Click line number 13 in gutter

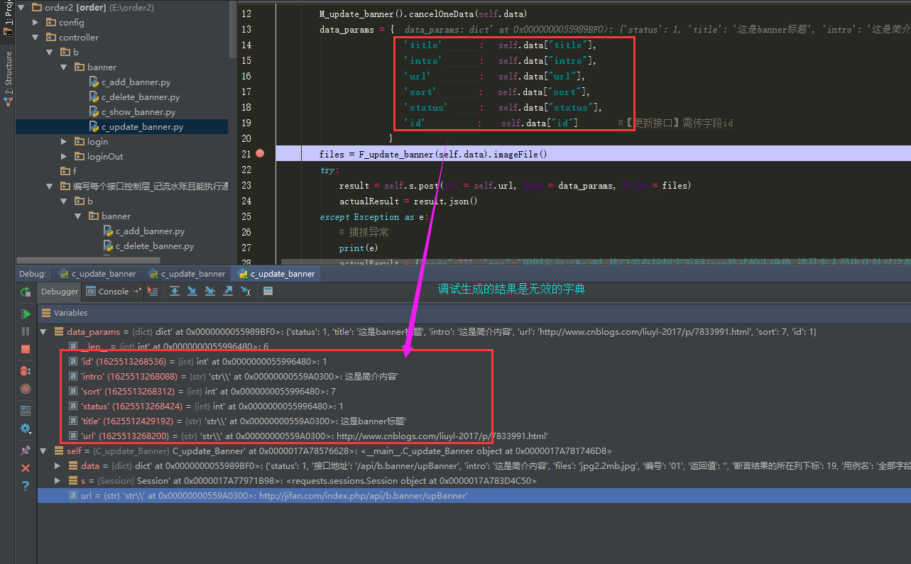pos(246,29)
